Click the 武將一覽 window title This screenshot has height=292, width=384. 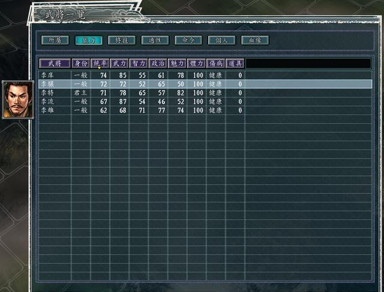click(65, 15)
